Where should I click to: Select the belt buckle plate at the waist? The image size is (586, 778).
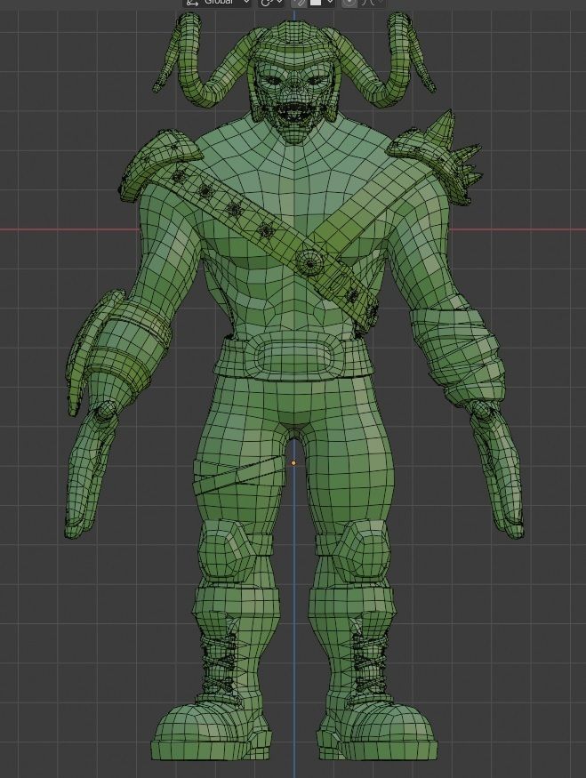(x=293, y=356)
